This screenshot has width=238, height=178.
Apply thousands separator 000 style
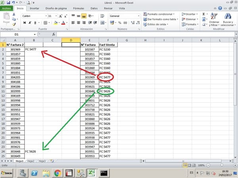click(x=125, y=23)
